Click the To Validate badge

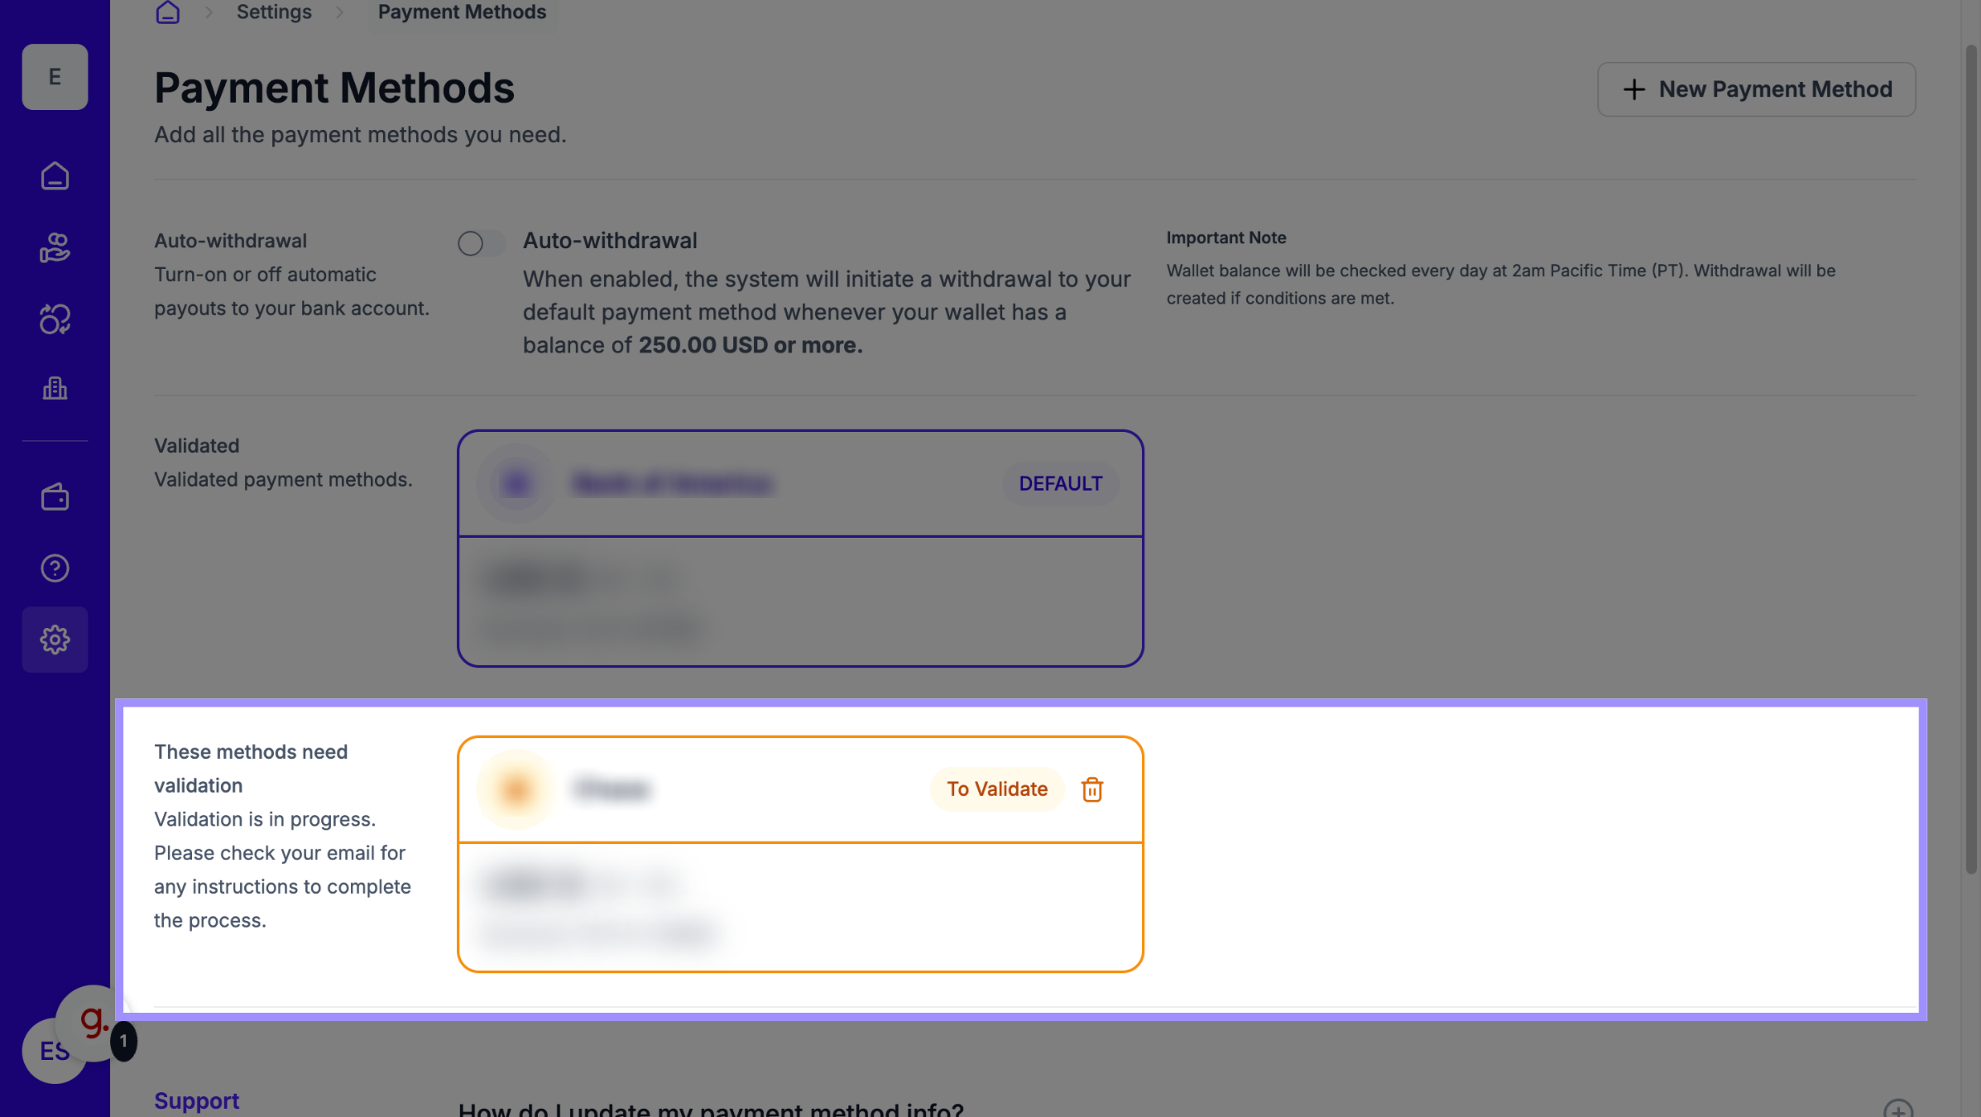point(996,789)
